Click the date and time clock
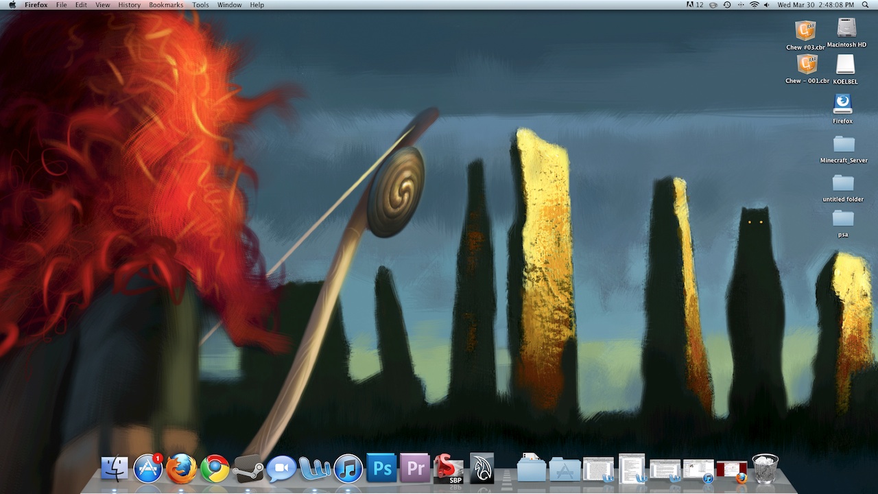Viewport: 878px width, 494px height. 816,5
